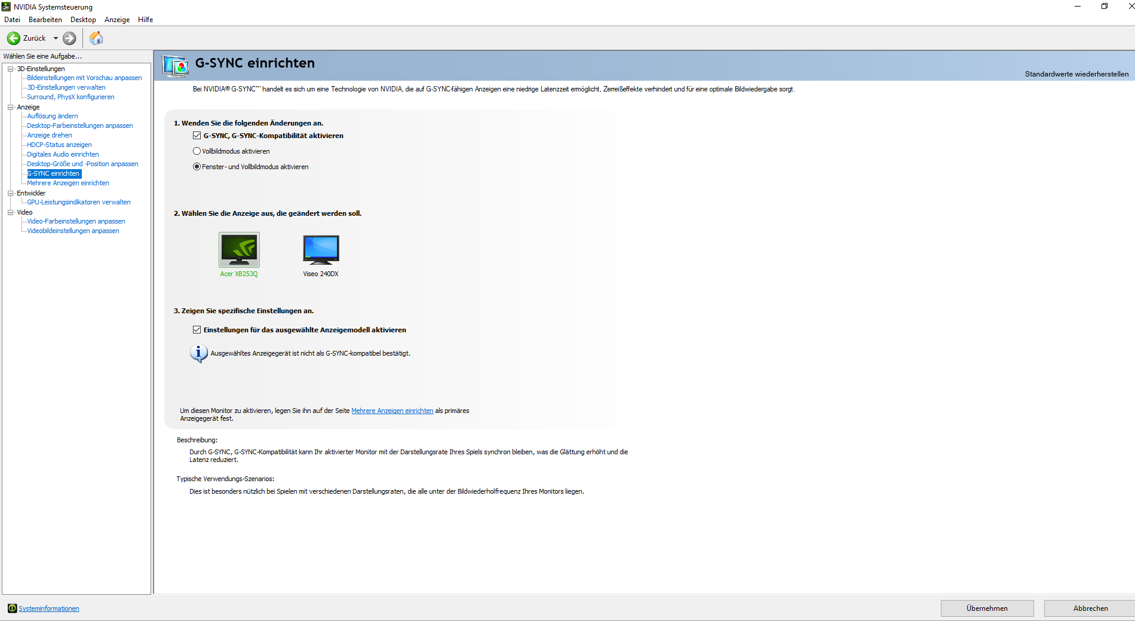
Task: Collapse the 3D-Einstellungen tree node
Action: coord(10,69)
